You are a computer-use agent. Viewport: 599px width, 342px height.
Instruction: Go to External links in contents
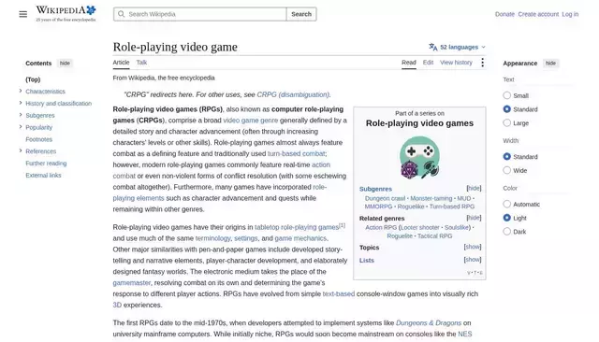43,175
